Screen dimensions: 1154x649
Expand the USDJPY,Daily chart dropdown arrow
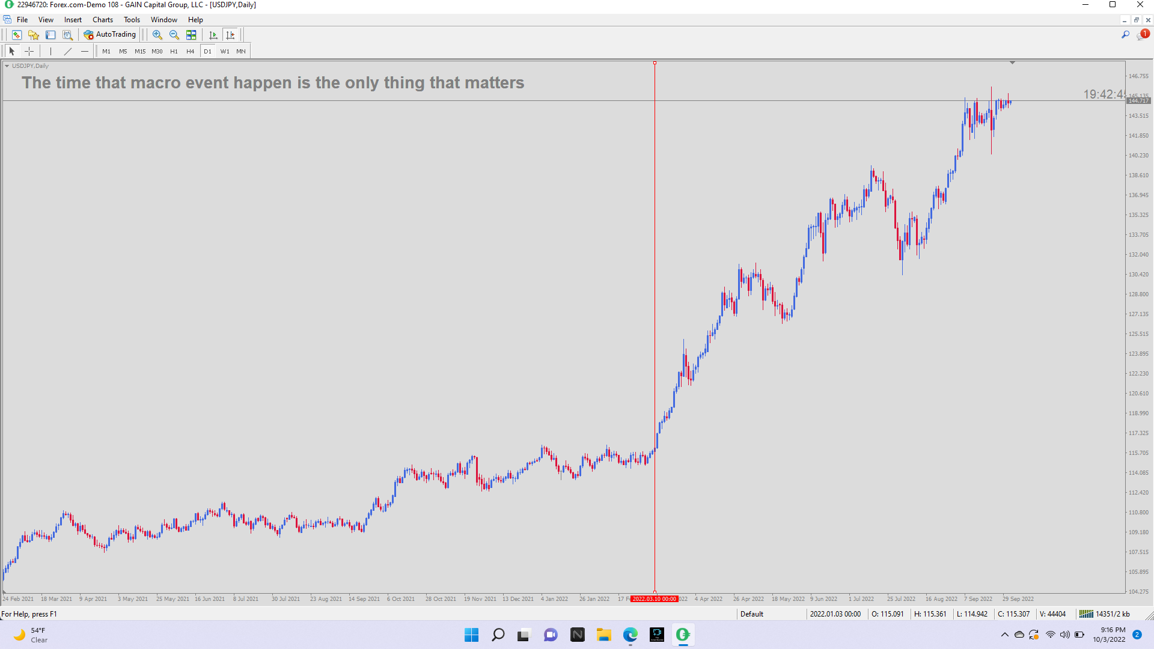(7, 66)
